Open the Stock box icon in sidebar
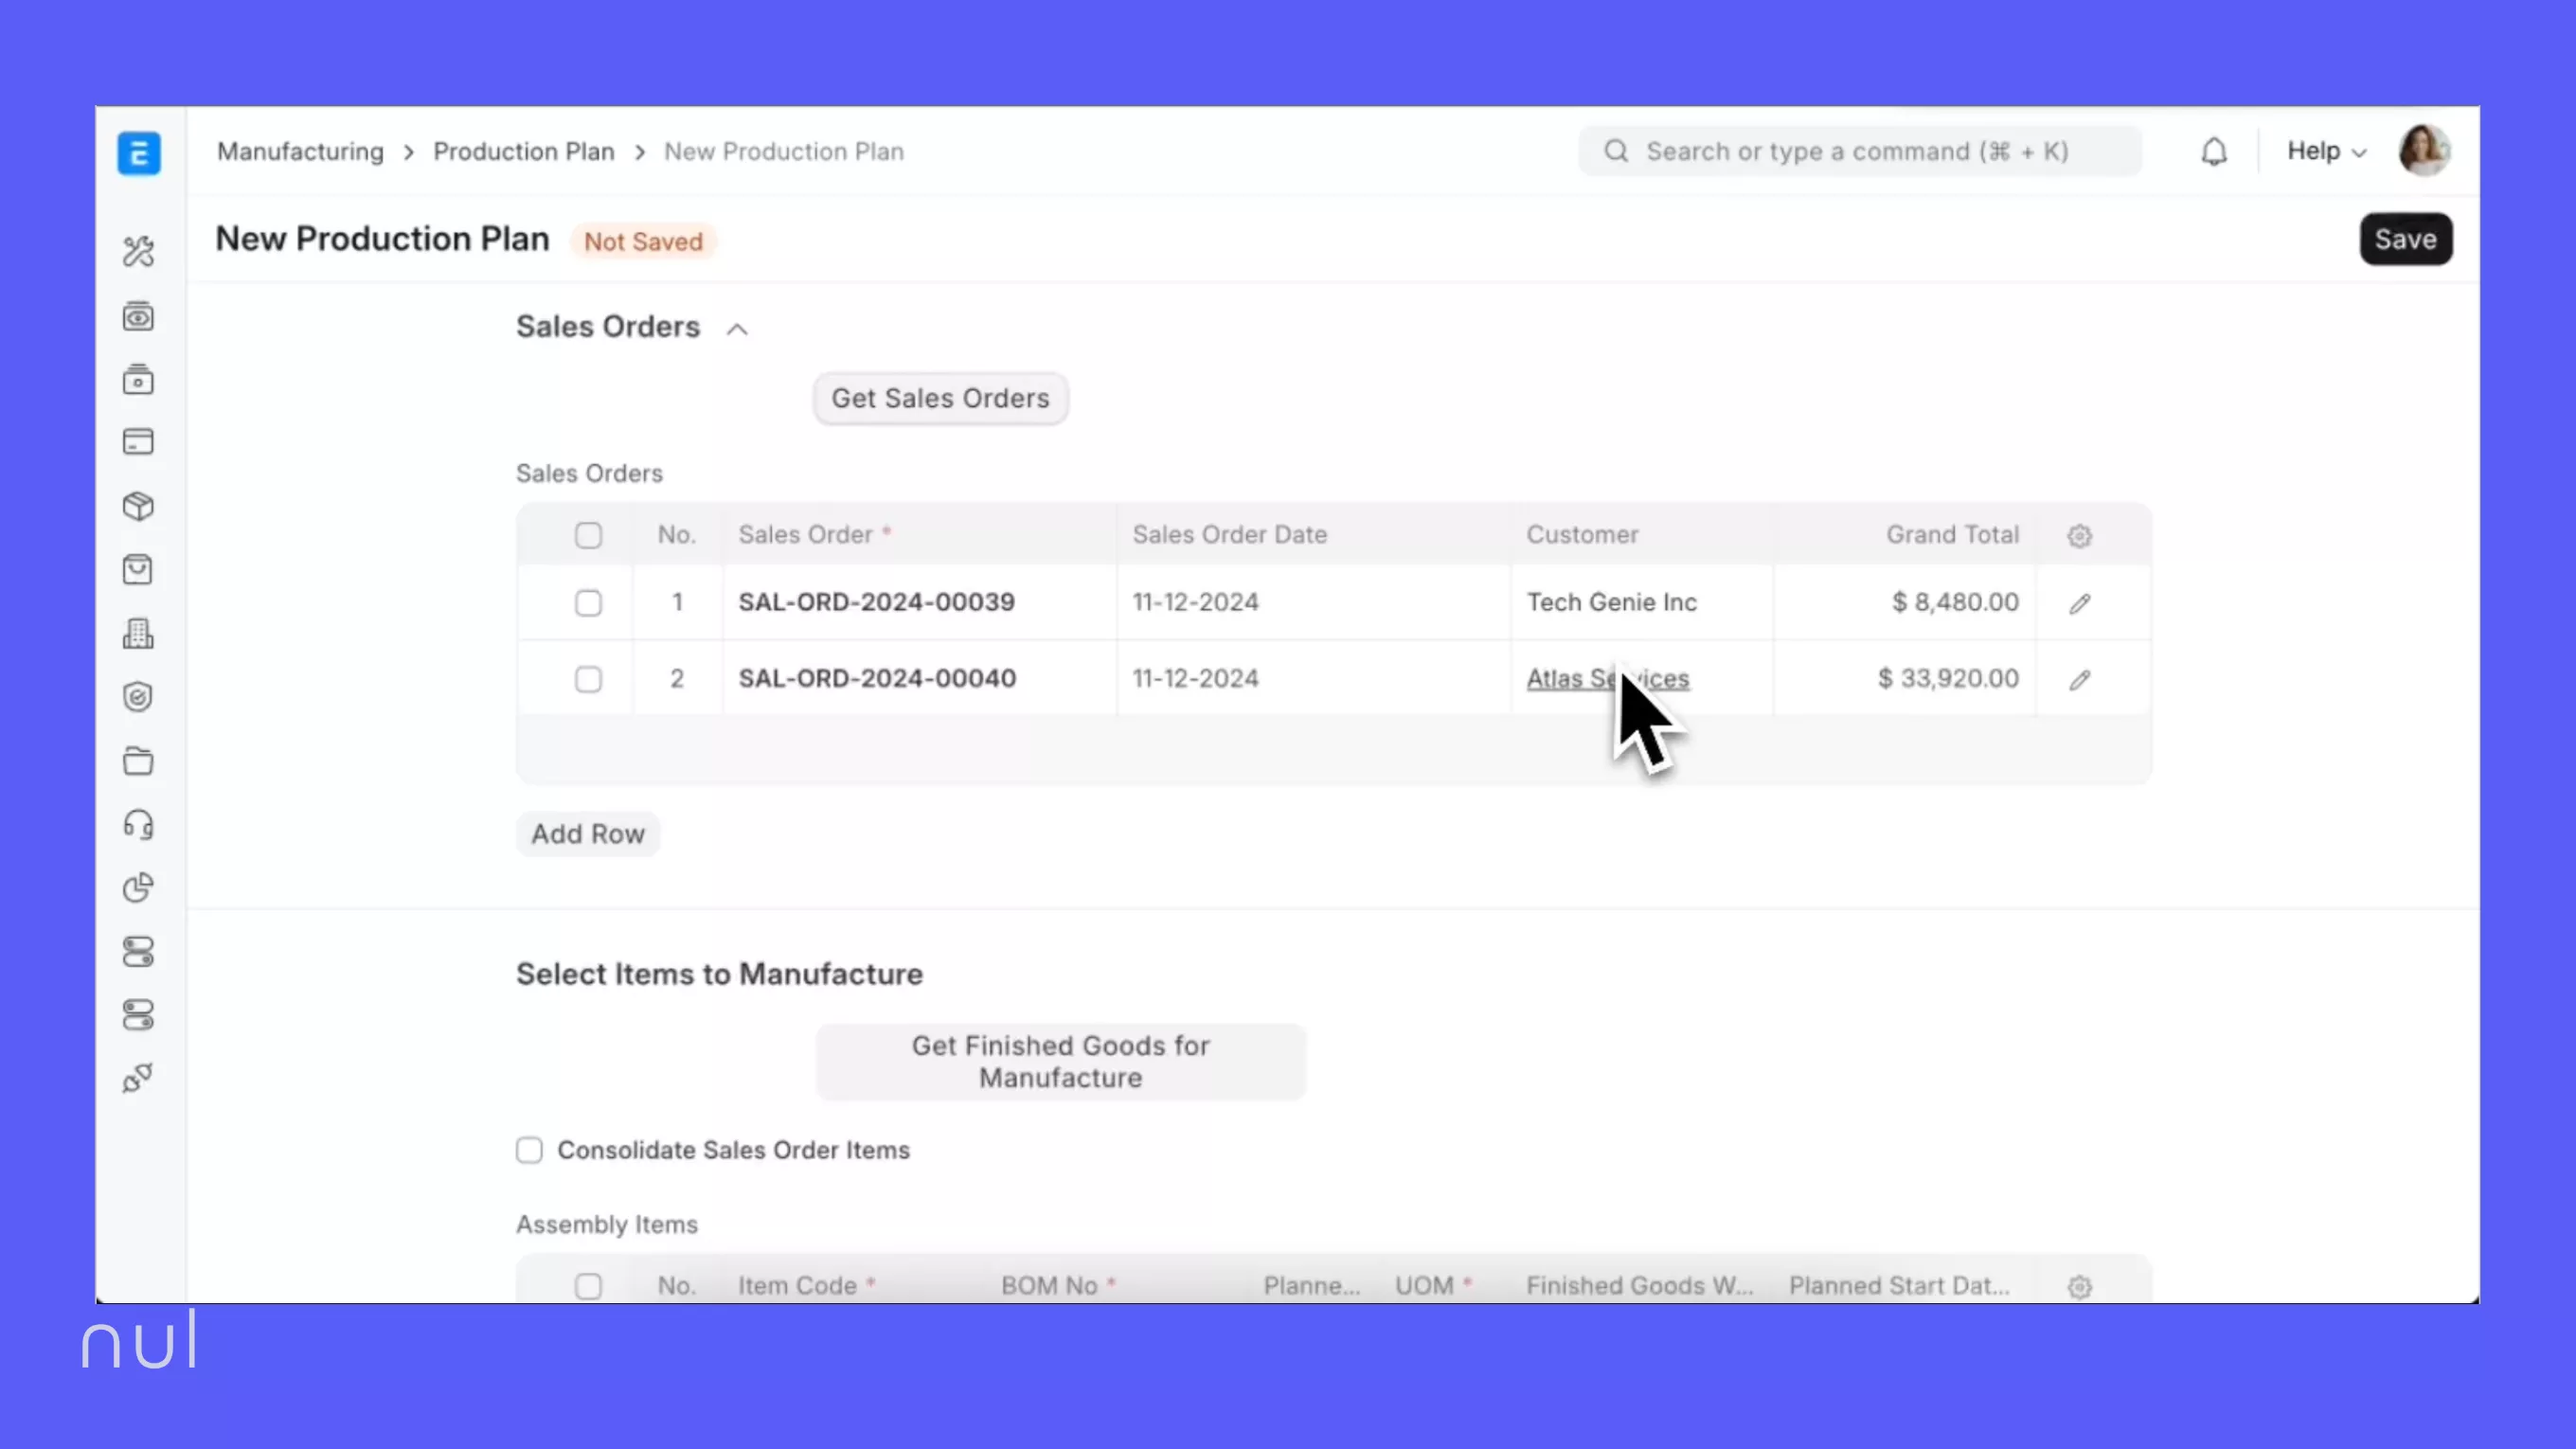Screen dimensions: 2576x1449 (x=138, y=506)
